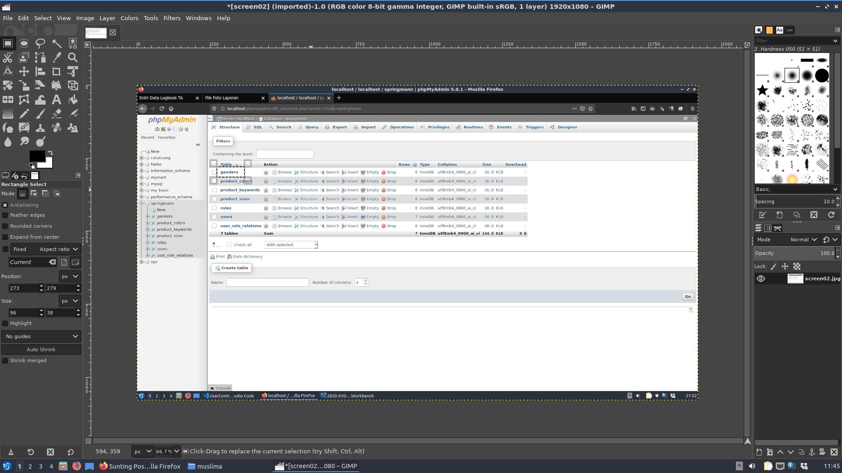
Task: Select the Paths tool in toolbox
Action: [x=40, y=57]
